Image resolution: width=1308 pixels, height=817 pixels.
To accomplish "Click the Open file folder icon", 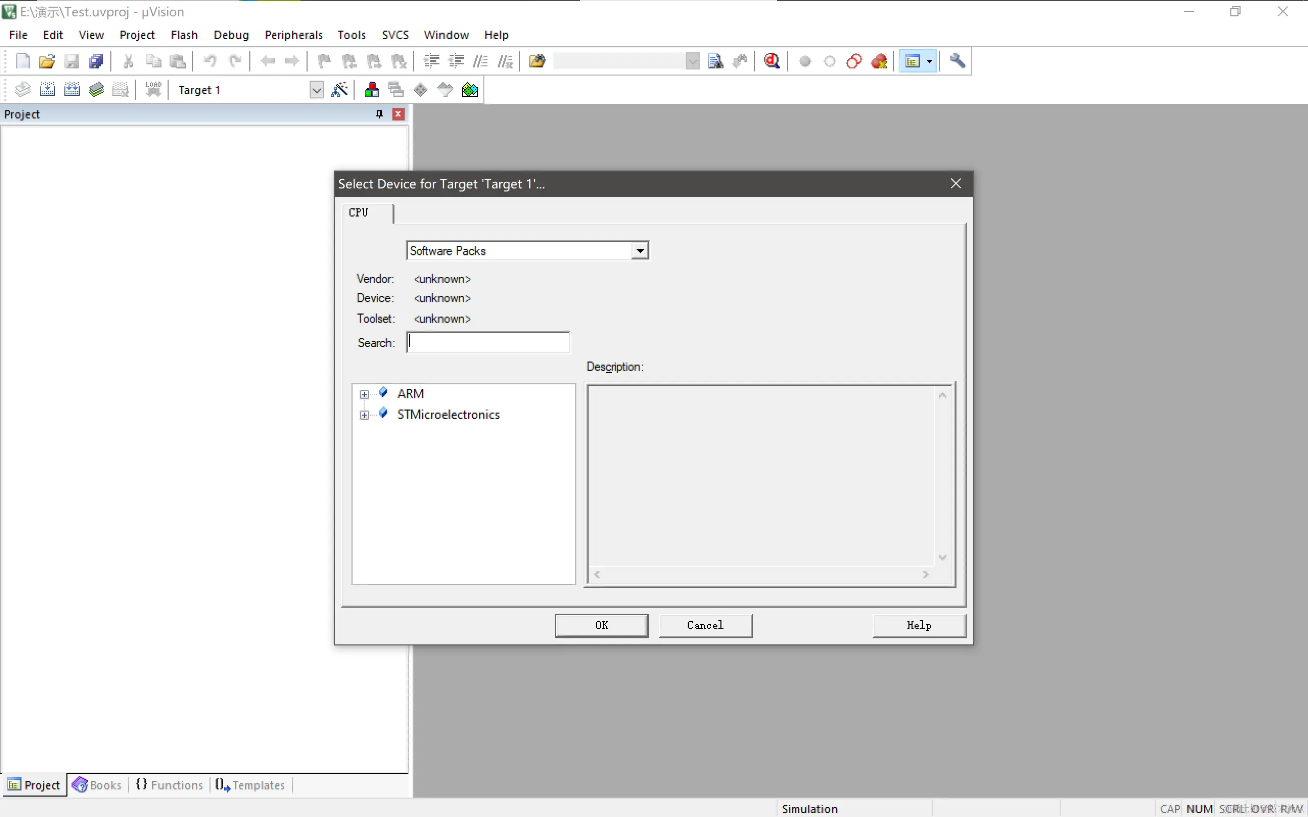I will coord(47,61).
